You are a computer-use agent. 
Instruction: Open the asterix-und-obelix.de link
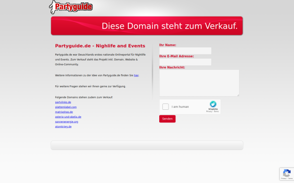point(68,117)
